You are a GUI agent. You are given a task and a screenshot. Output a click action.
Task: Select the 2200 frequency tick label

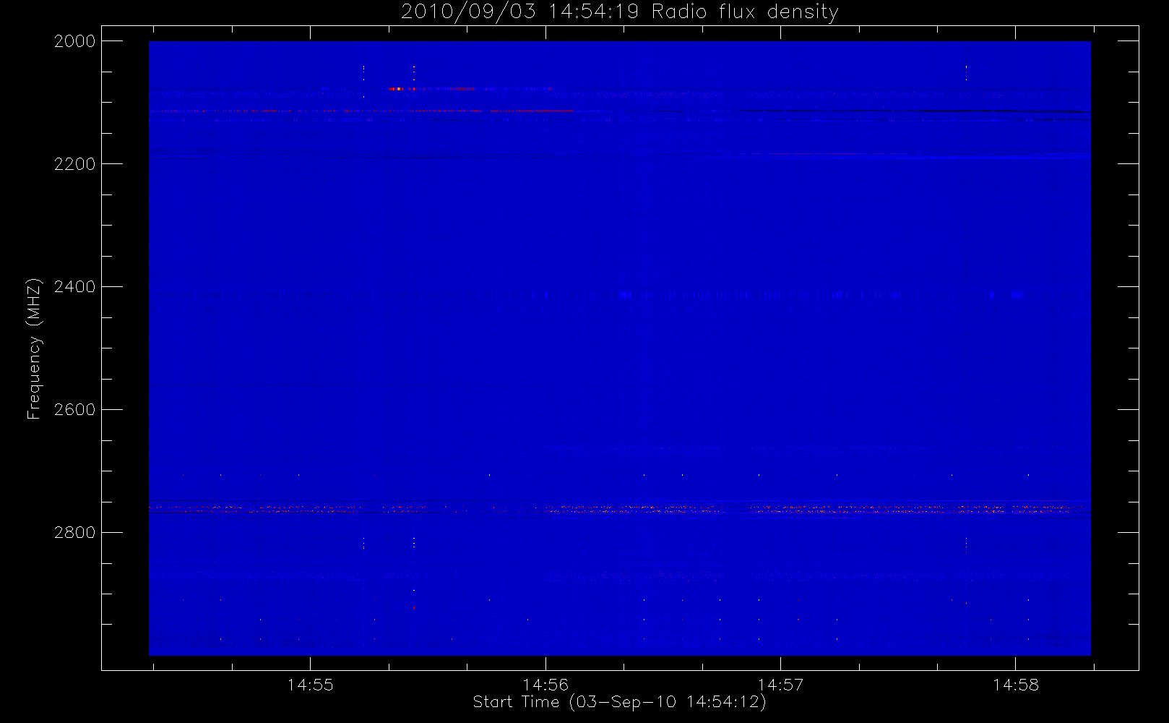[x=75, y=164]
